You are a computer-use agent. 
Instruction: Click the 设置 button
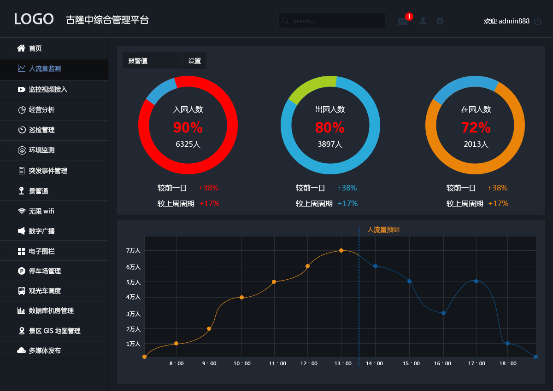(194, 61)
